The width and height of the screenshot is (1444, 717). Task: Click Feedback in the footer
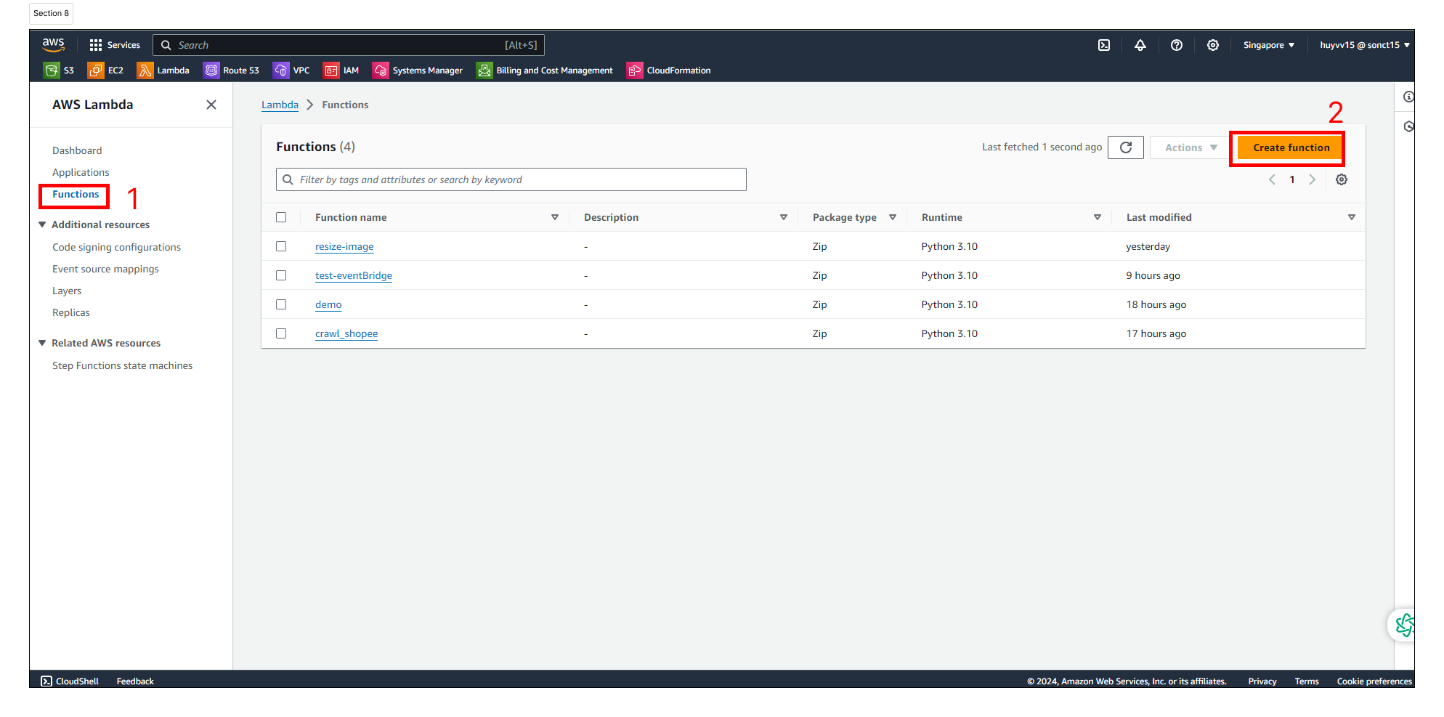[x=135, y=681]
